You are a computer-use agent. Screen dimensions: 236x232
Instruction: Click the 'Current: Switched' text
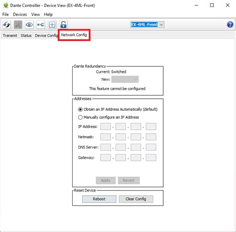111,72
